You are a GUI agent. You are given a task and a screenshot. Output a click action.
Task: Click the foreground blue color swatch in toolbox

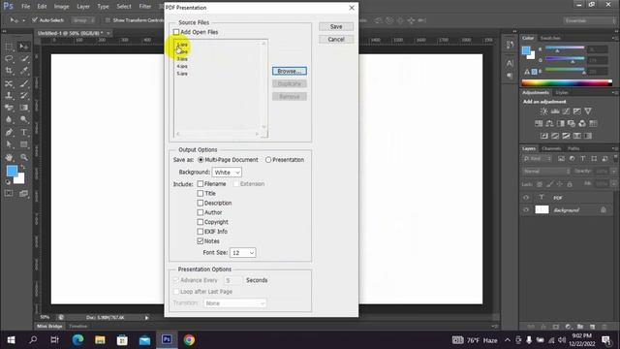[12, 171]
